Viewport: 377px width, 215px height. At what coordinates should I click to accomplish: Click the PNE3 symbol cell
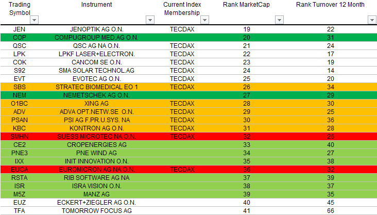click(19, 153)
